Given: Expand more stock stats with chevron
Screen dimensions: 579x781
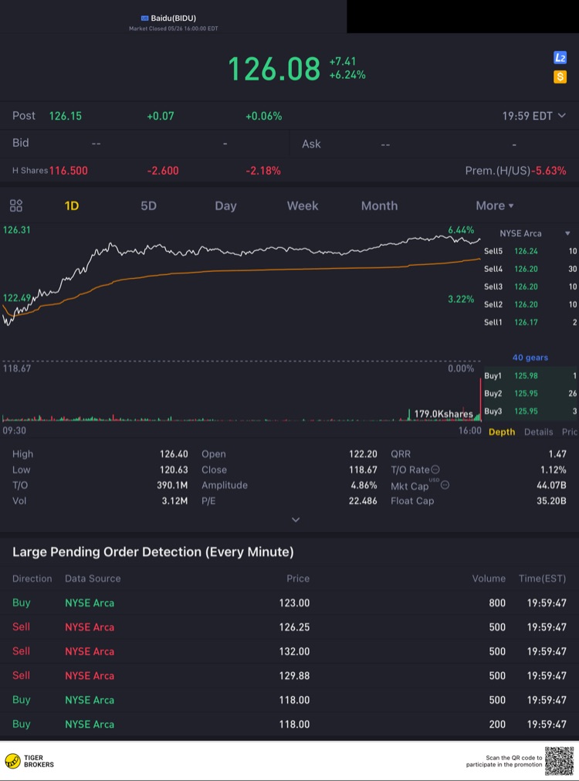Looking at the screenshot, I should click(x=296, y=519).
